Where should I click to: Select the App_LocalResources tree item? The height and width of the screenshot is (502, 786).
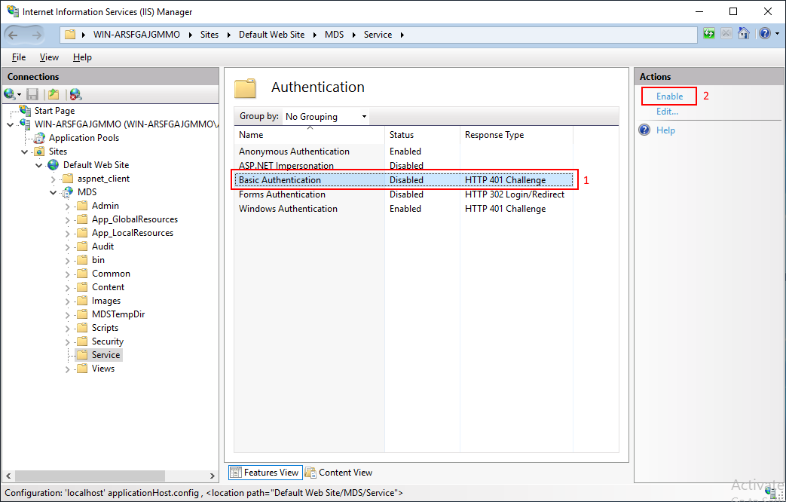pyautogui.click(x=133, y=233)
